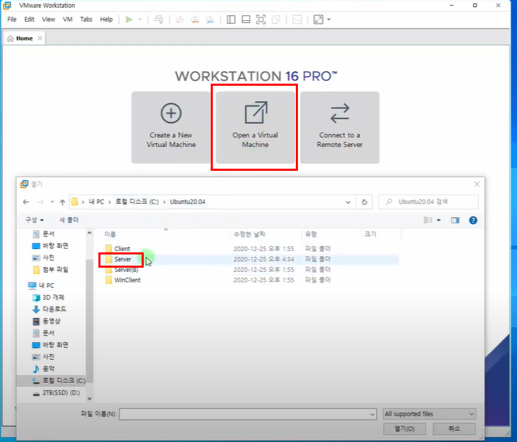Viewport: 517px width, 442px height.
Task: Click the Ubuntu20.04 search field
Action: [428, 201]
